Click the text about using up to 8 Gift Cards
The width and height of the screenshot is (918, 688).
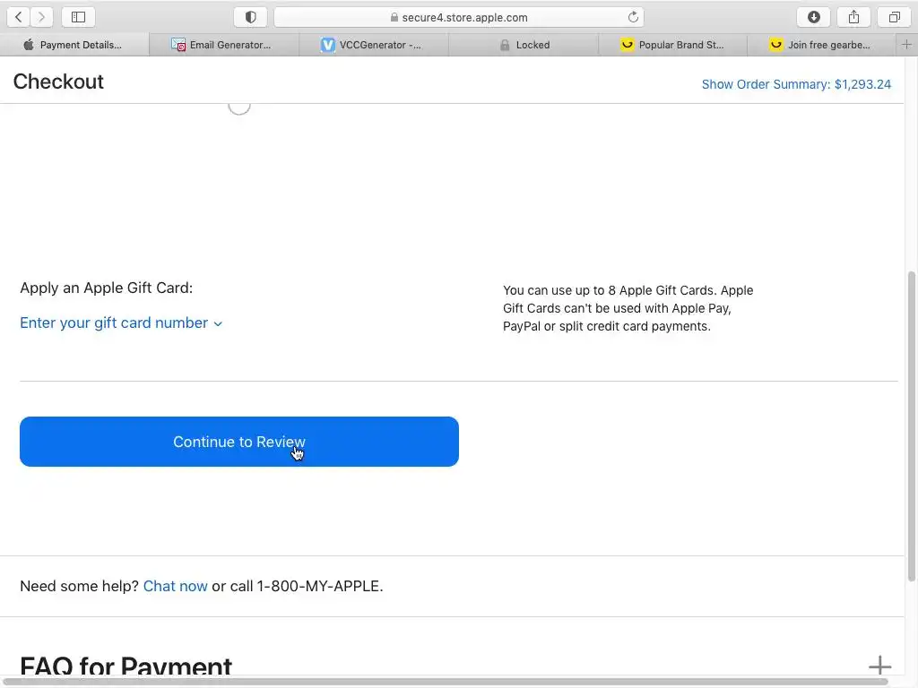628,308
